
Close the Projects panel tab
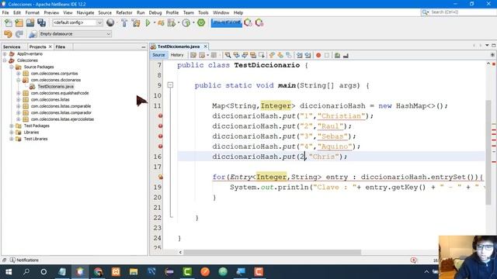click(x=50, y=46)
